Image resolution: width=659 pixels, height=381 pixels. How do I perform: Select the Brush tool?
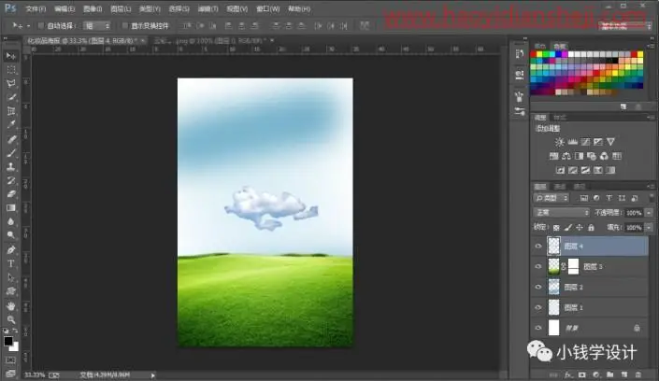[11, 153]
